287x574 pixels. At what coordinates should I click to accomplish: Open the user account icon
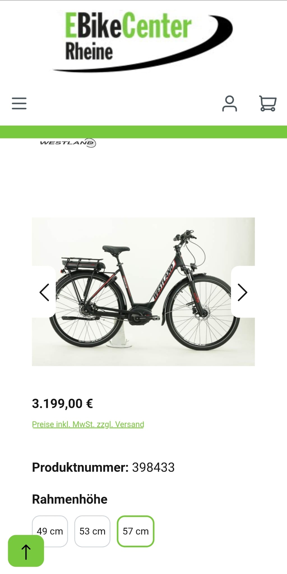tap(230, 103)
